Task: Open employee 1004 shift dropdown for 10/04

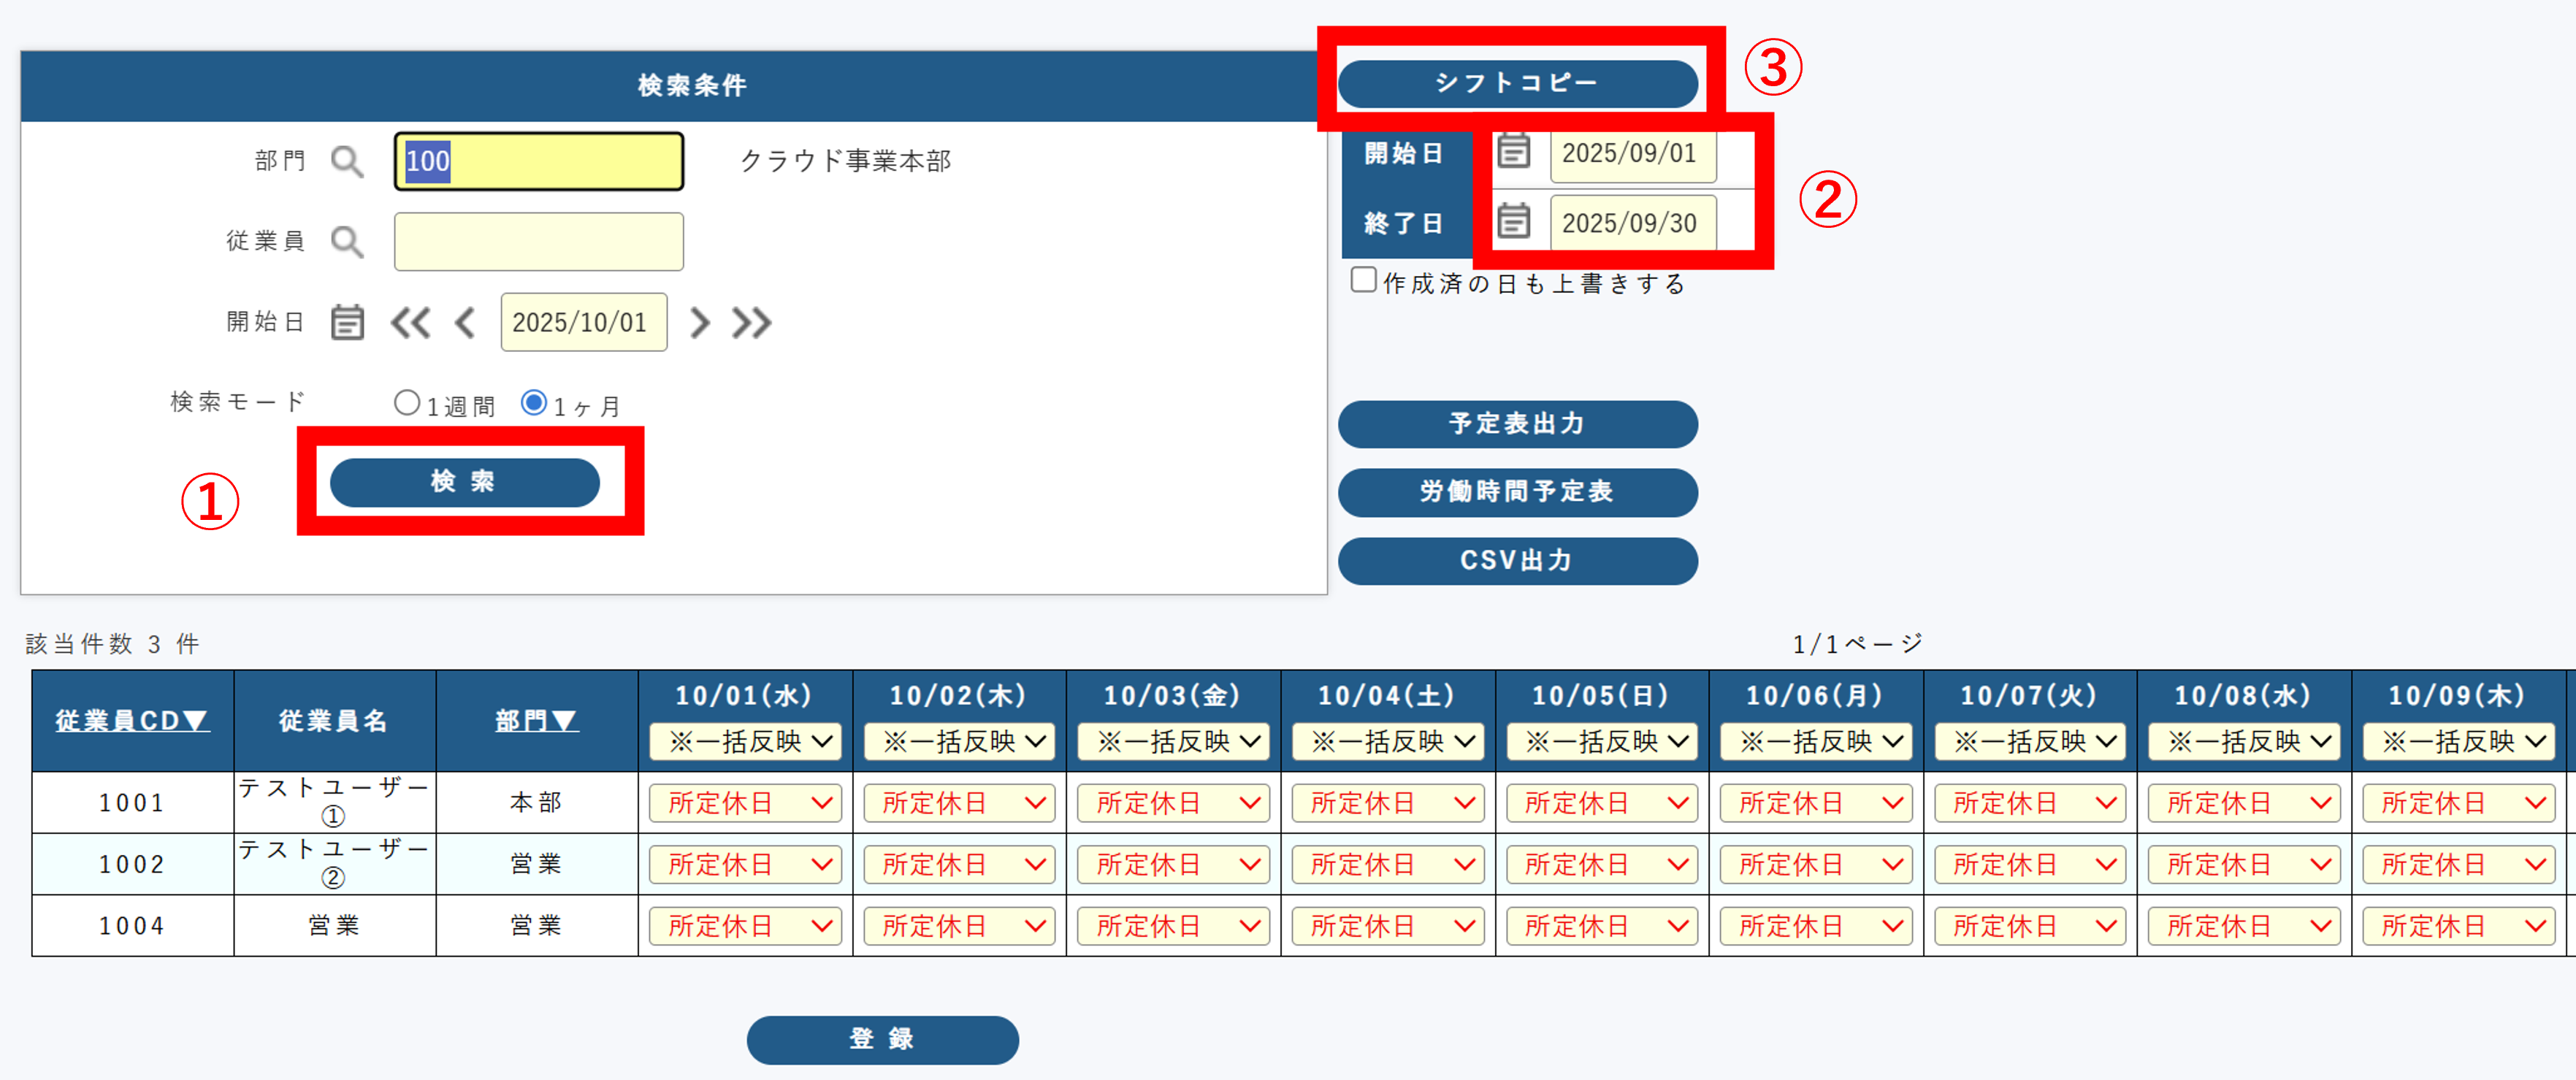Action: [x=1388, y=927]
